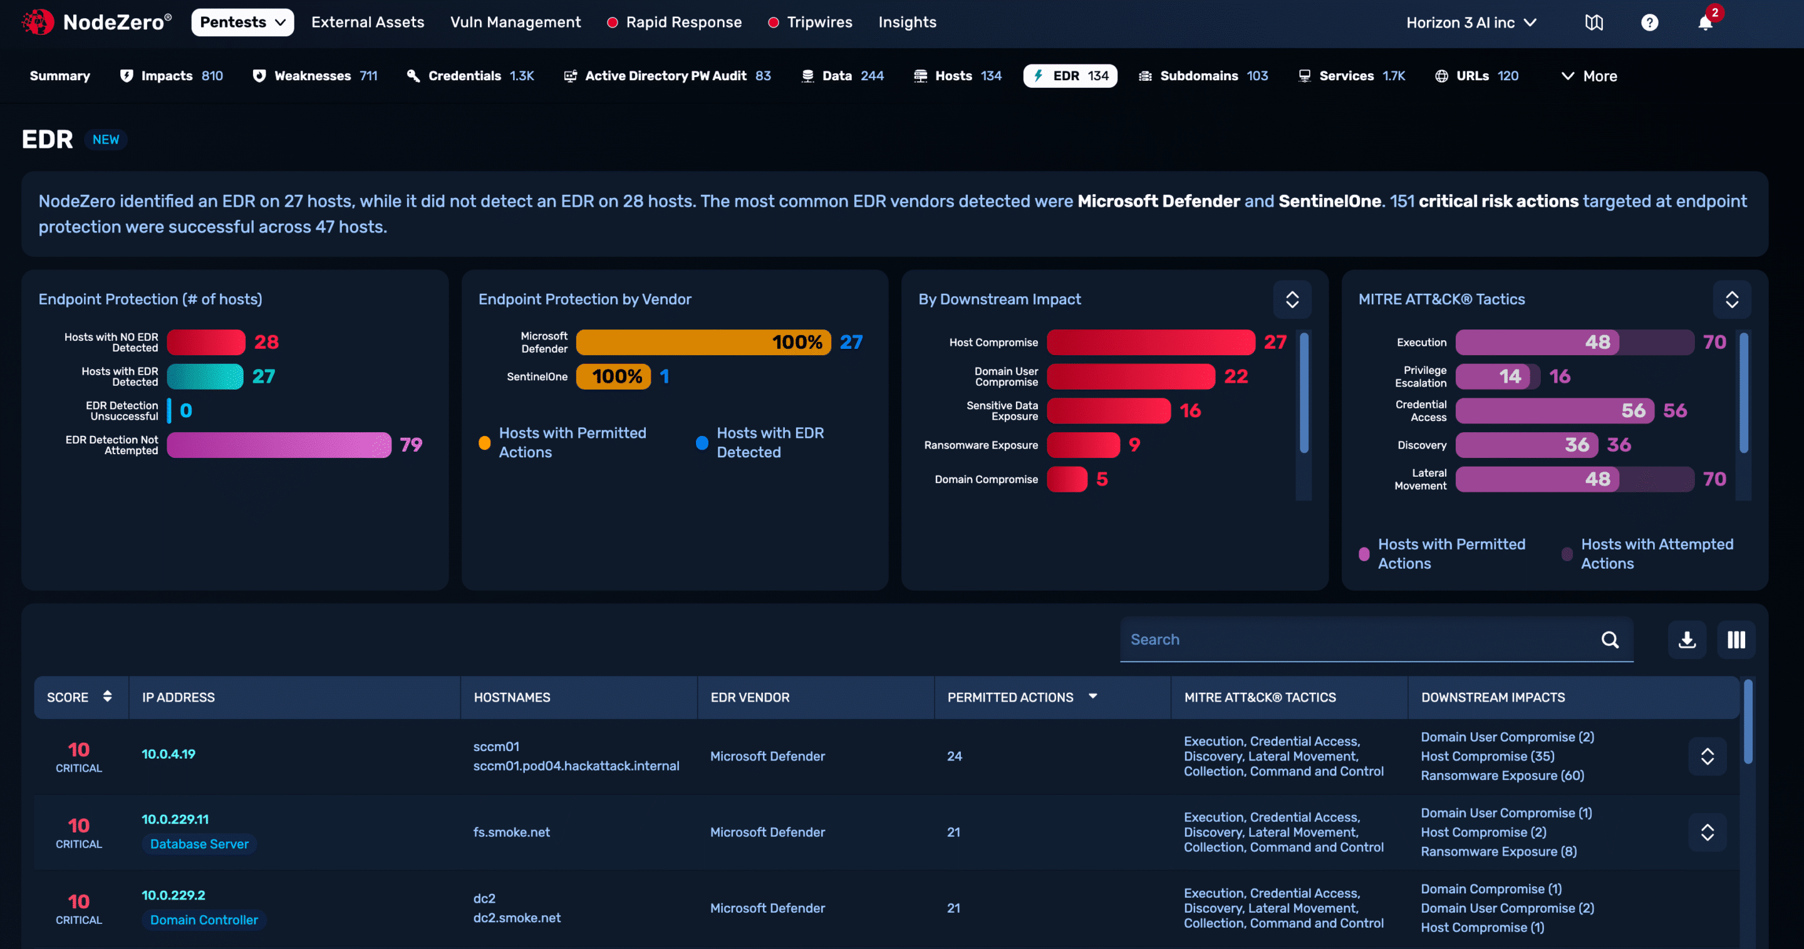1804x949 pixels.
Task: Click the MITRE Tactics chart scrollbar
Action: tap(1744, 393)
